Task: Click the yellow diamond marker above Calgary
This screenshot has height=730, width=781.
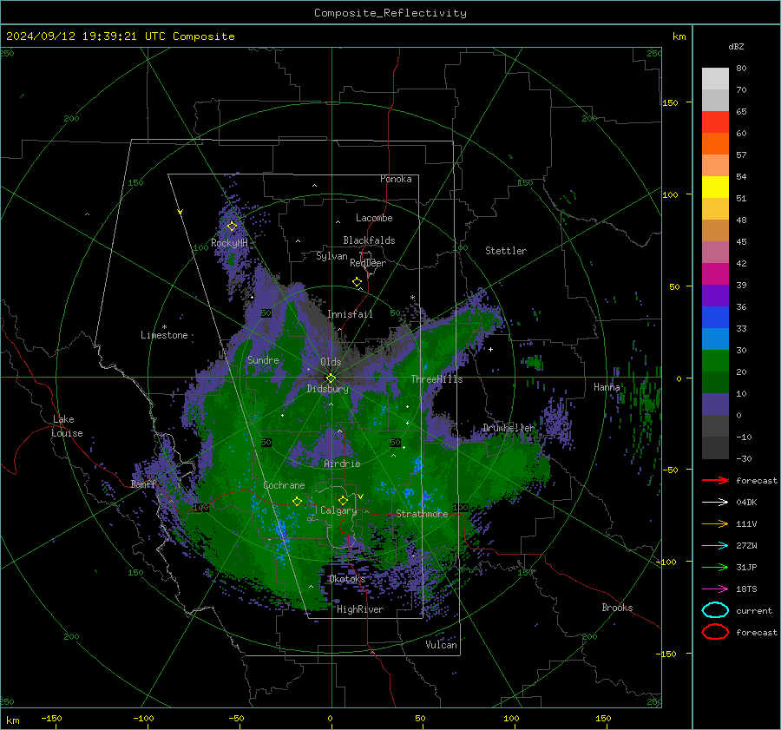Action: coord(343,500)
